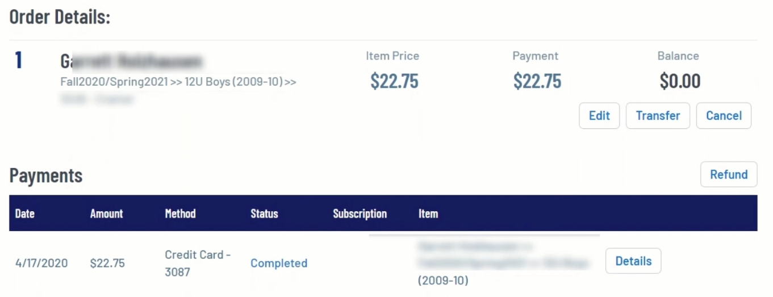Click the 4/17/2020 payment date cell
Image resolution: width=773 pixels, height=297 pixels.
(41, 263)
